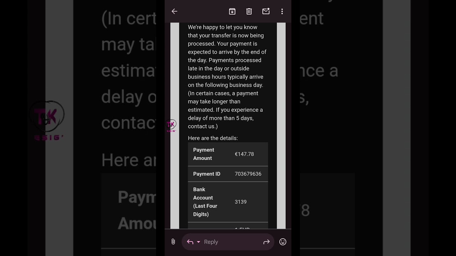The image size is (456, 256).
Task: Open the three-dot overflow menu
Action: (282, 11)
